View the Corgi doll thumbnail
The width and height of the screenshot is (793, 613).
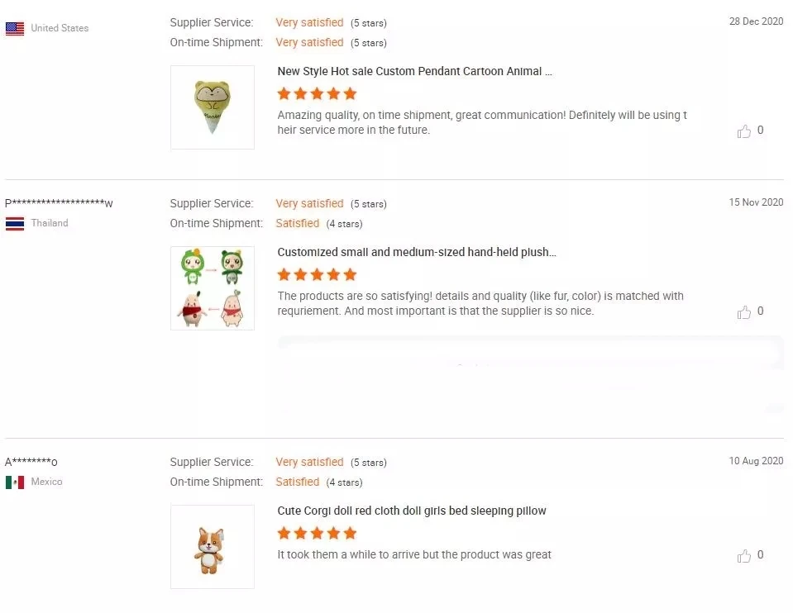pyautogui.click(x=213, y=547)
